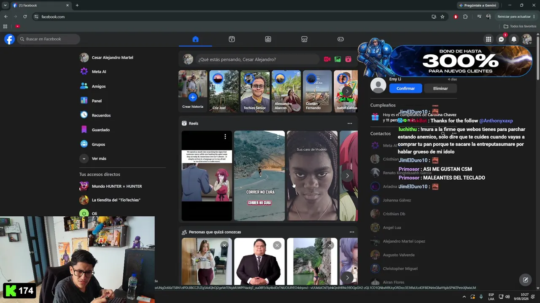
Task: Dismiss the suggested woman in white top card
Action: [224, 245]
